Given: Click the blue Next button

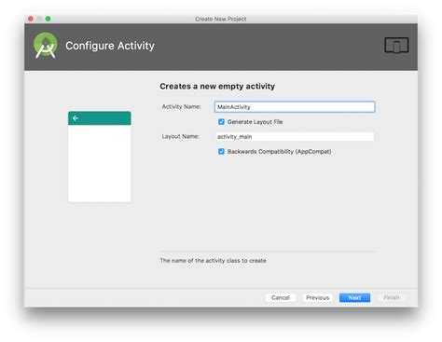Looking at the screenshot, I should 354,297.
